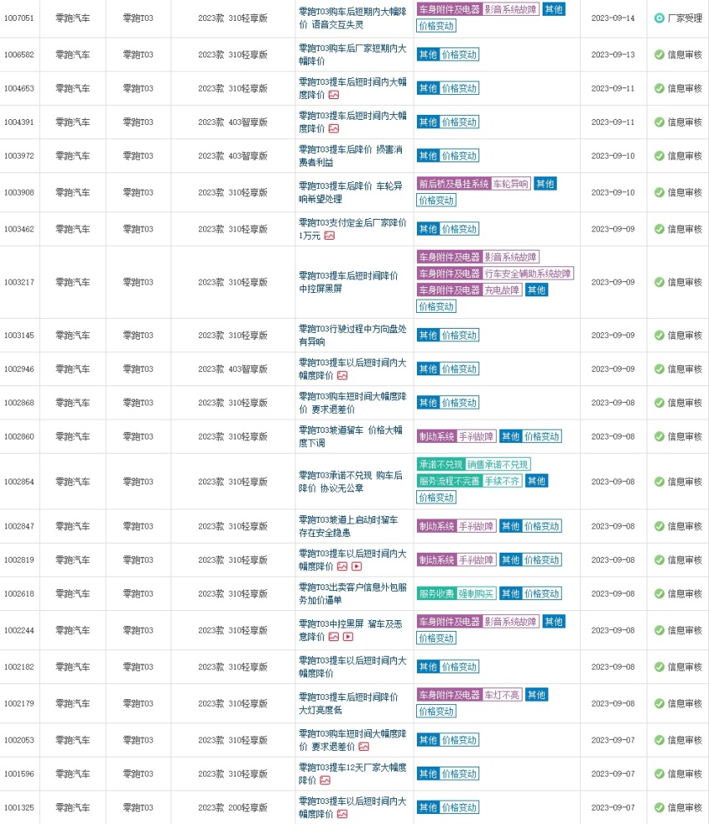
Task: Click video play icon in complaint 1002244
Action: tap(348, 637)
